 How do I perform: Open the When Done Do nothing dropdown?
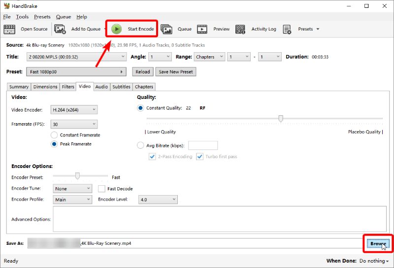[374, 261]
